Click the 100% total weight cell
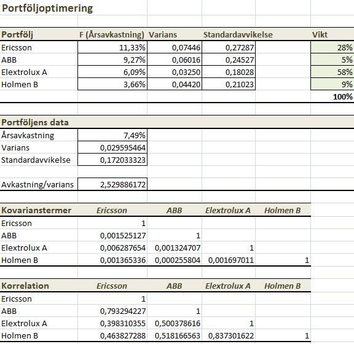This screenshot has height=344, width=354. [332, 96]
